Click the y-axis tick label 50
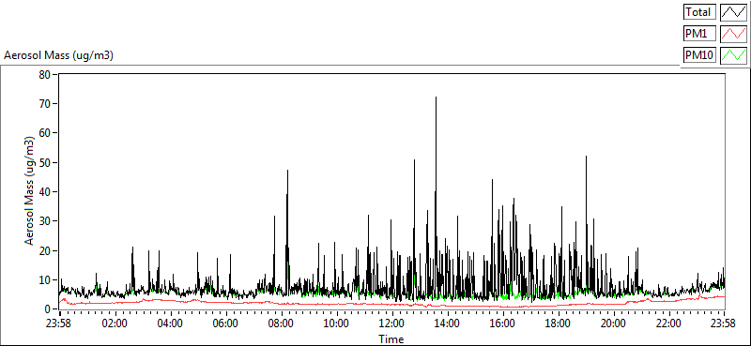Image resolution: width=751 pixels, height=346 pixels. click(x=45, y=163)
